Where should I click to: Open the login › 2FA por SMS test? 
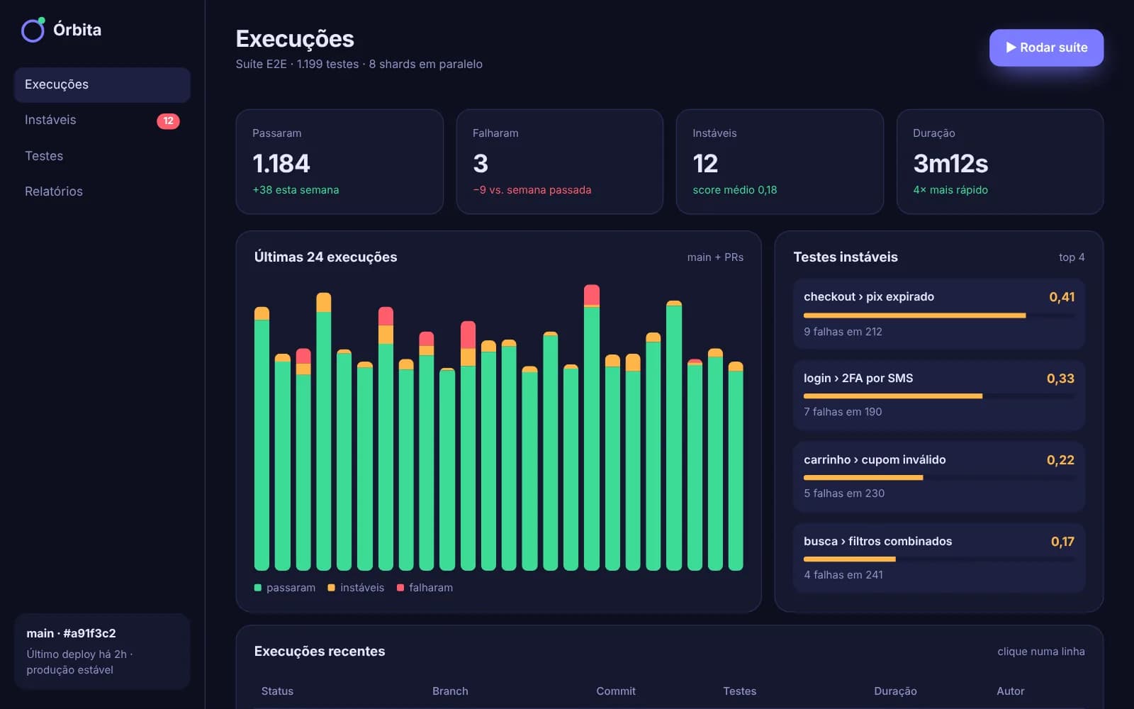939,395
